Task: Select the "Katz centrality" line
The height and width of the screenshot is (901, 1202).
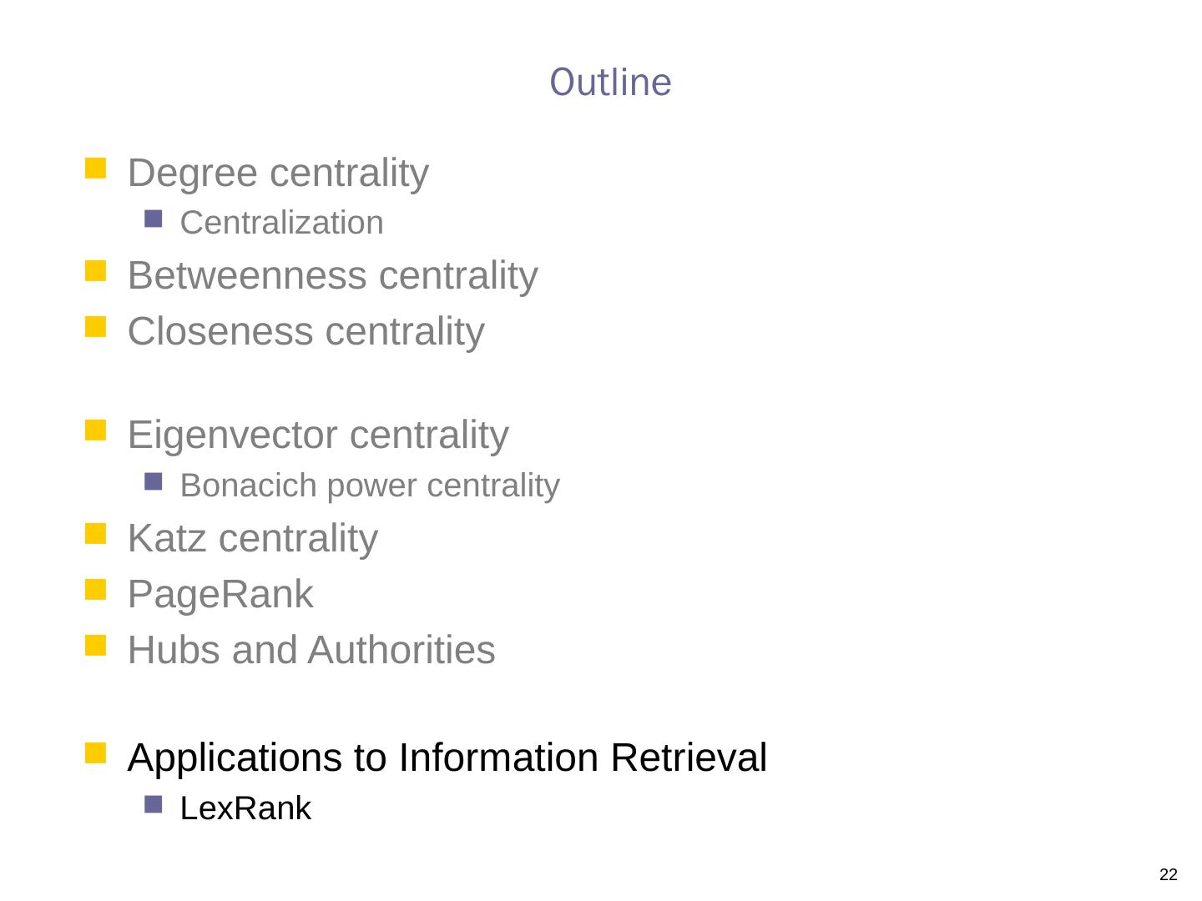Action: [x=252, y=538]
